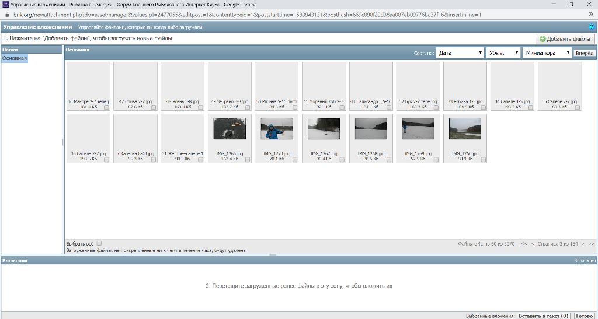Tick the 'Выбрать всё' checkbox
This screenshot has width=598, height=319.
[99, 243]
